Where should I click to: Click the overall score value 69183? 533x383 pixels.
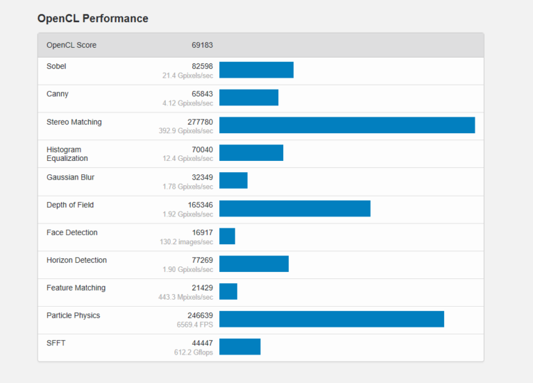point(202,46)
